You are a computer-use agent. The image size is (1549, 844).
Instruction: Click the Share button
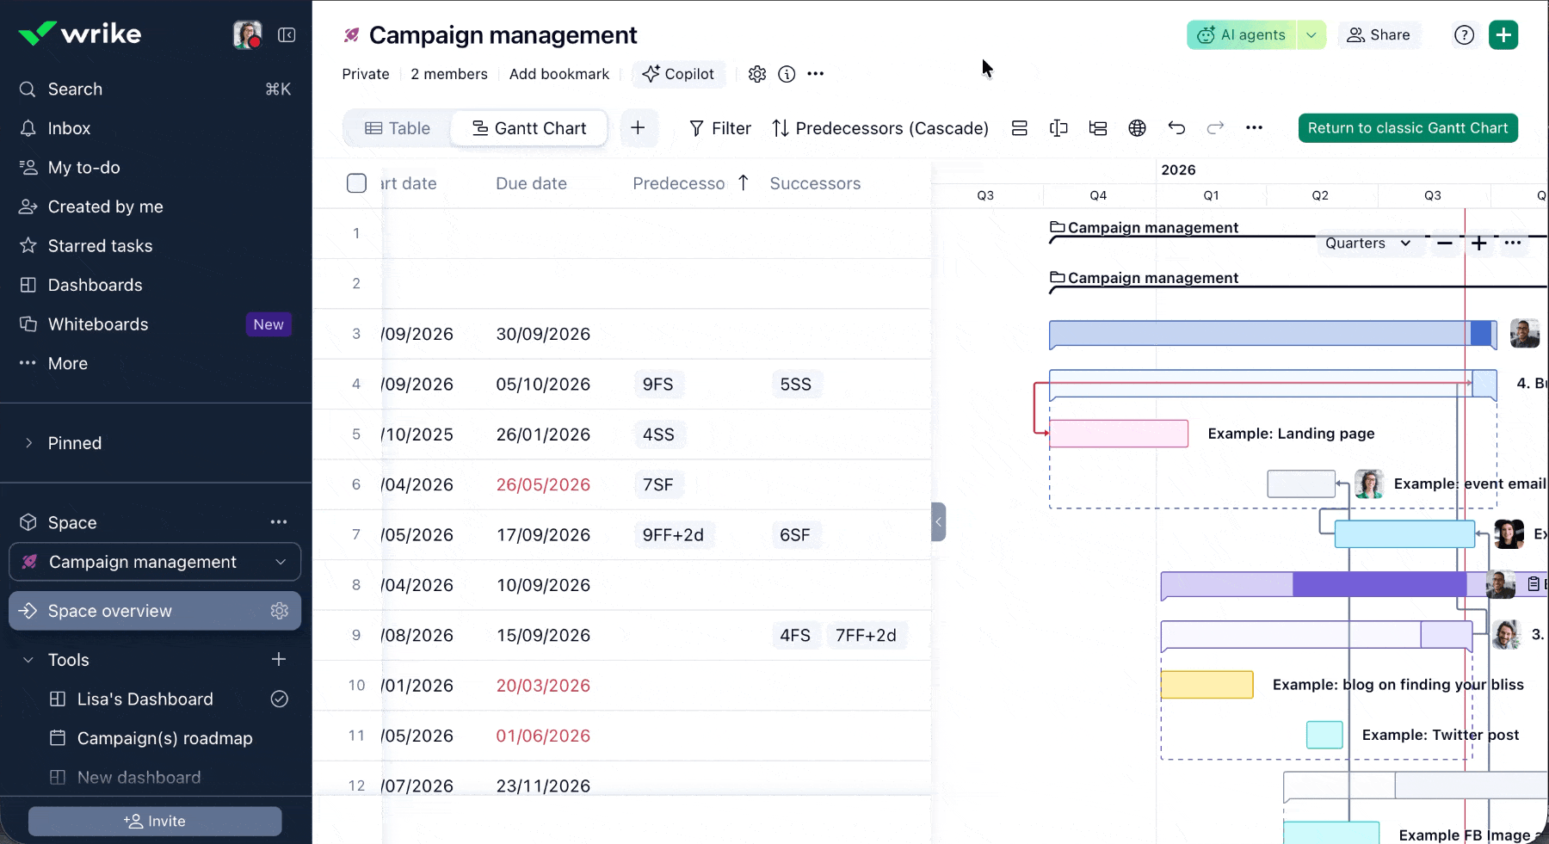tap(1379, 35)
